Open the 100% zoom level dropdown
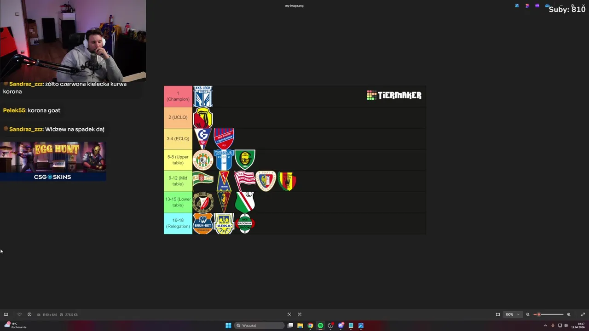 (x=512, y=314)
